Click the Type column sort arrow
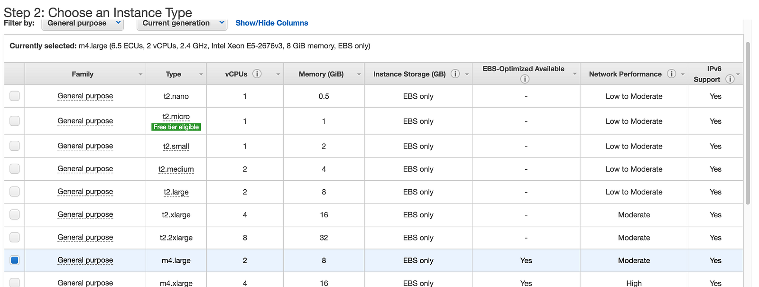 pyautogui.click(x=201, y=74)
